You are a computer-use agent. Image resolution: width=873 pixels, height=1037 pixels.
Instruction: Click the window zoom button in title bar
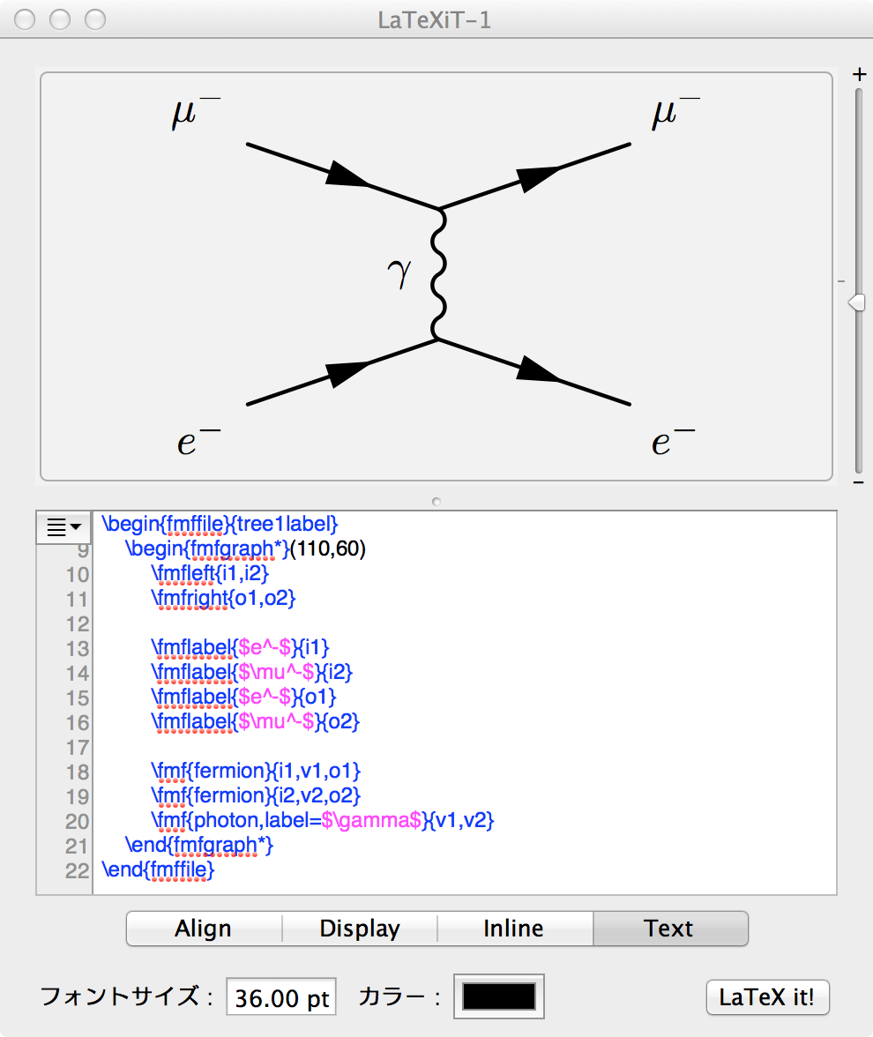[x=93, y=19]
